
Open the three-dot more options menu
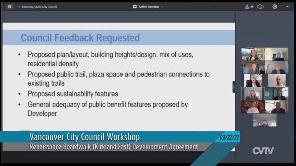tap(287, 7)
